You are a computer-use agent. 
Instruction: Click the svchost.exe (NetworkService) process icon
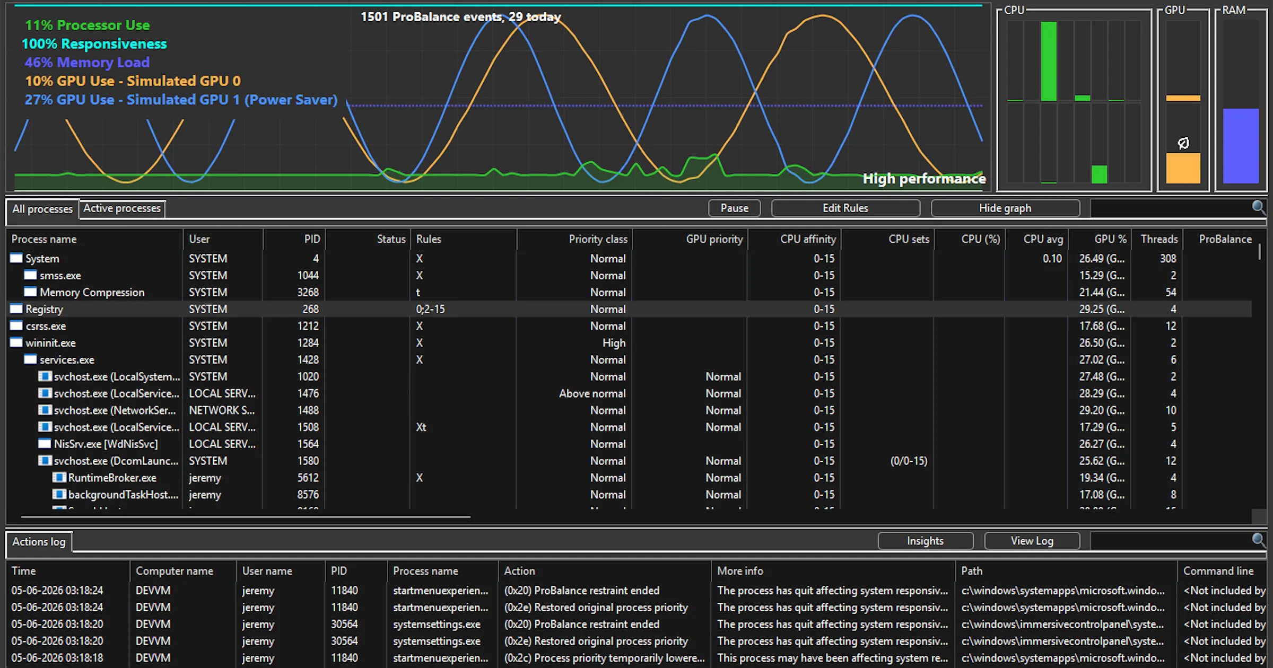click(45, 410)
